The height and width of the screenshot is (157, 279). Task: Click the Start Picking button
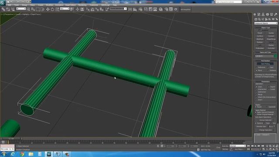[265, 64]
